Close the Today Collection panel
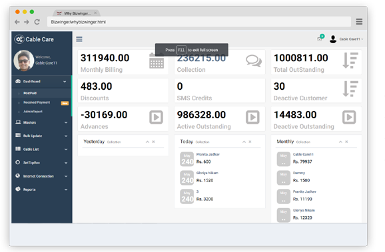The image size is (385, 252). pyautogui.click(x=250, y=142)
